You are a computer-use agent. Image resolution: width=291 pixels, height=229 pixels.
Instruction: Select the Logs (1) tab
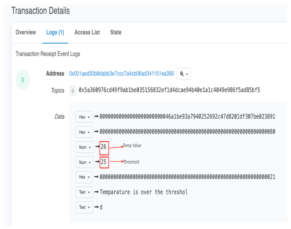tap(55, 32)
